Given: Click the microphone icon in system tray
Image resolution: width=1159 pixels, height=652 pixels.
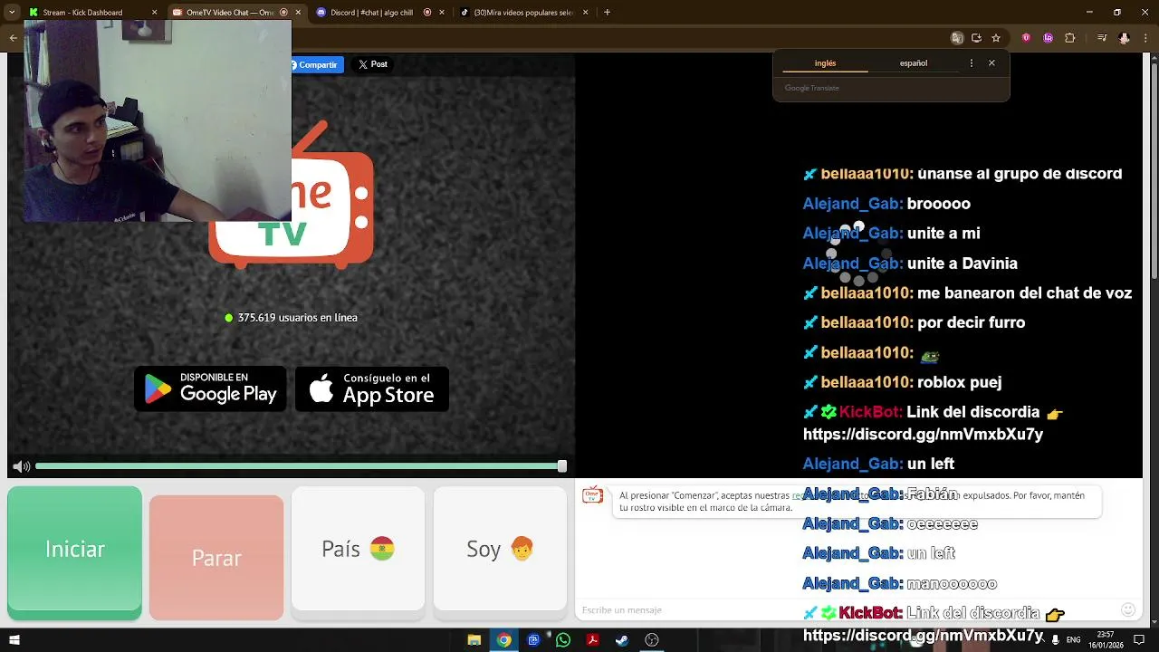Looking at the screenshot, I should [x=1055, y=640].
